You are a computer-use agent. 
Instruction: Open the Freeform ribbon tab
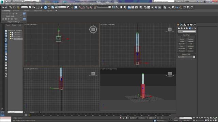click(16, 11)
